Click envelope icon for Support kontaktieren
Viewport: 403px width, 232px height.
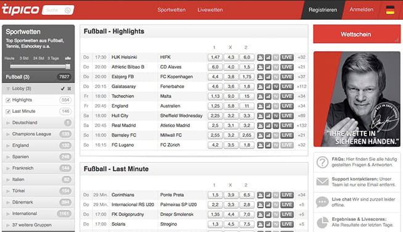click(x=322, y=182)
